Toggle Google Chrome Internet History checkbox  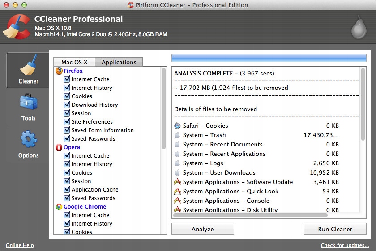pos(67,224)
